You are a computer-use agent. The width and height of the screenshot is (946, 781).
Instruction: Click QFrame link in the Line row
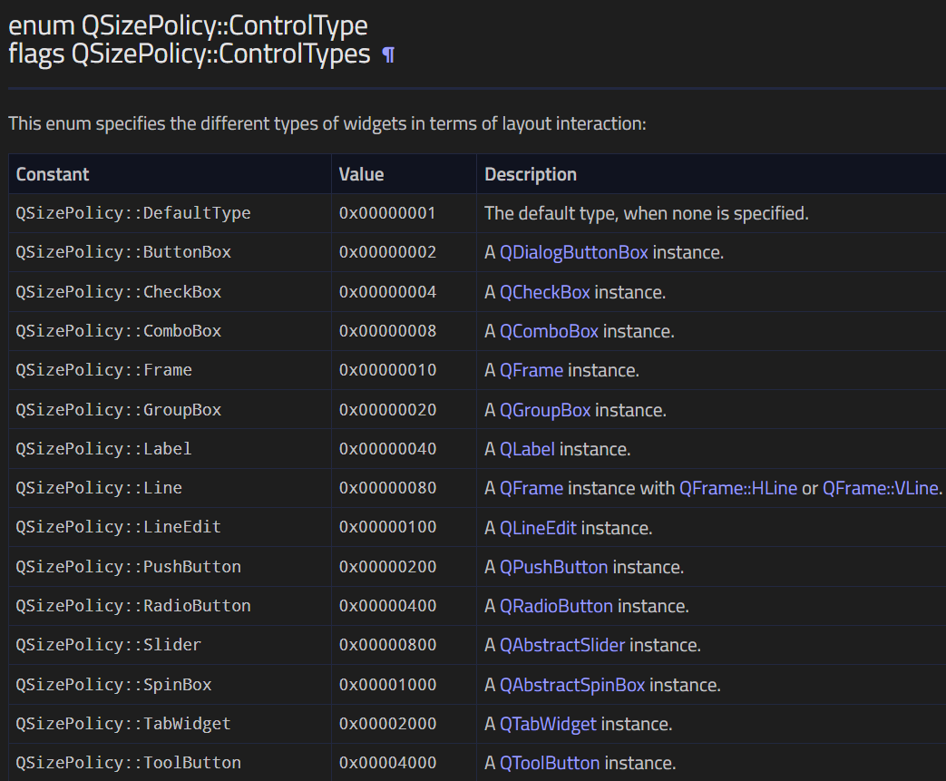[x=532, y=488]
